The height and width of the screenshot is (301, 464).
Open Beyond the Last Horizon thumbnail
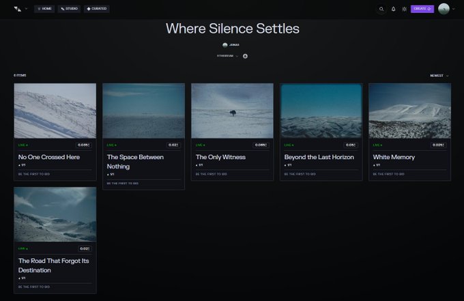(321, 111)
